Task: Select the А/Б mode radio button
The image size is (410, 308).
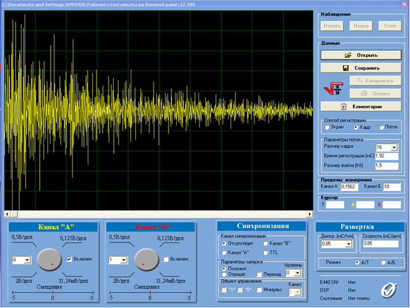Action: click(383, 263)
